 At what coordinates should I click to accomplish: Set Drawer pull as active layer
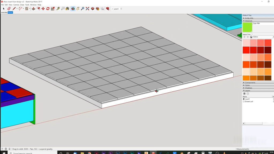[x=244, y=101]
